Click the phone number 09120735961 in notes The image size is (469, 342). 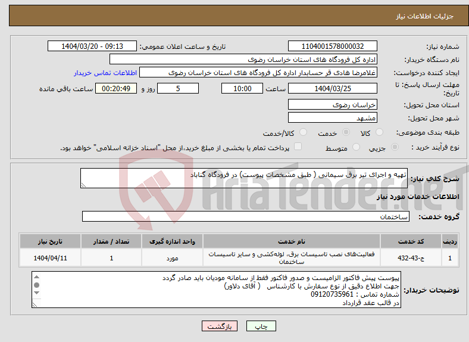[x=332, y=295]
